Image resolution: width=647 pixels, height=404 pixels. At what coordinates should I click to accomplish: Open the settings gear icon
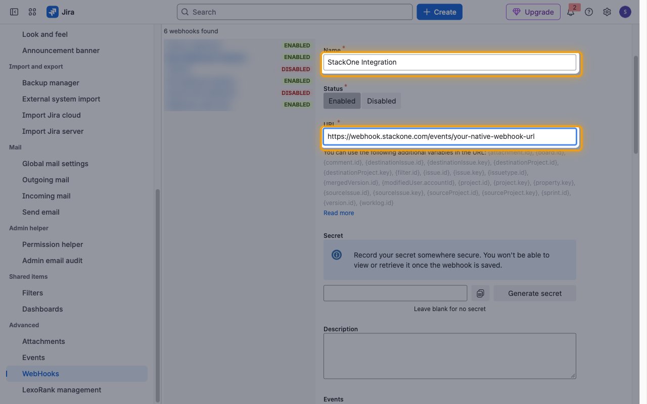(x=607, y=12)
